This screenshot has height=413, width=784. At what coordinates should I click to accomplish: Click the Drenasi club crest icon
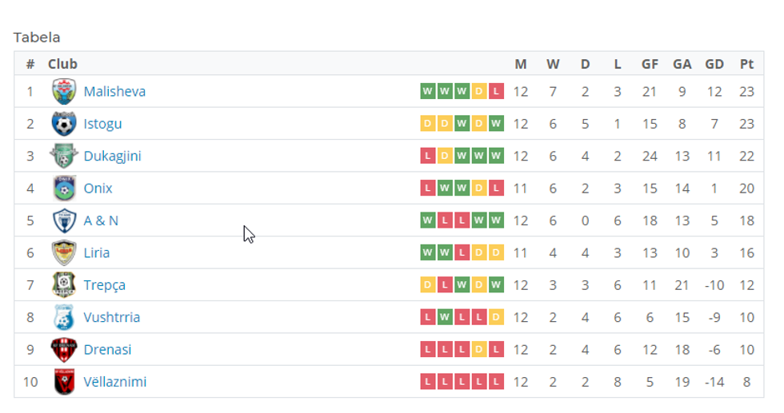64,350
